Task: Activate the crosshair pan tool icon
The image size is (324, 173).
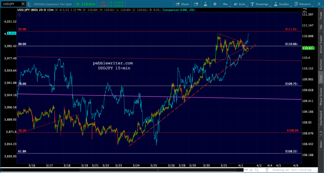Action: 251,170
